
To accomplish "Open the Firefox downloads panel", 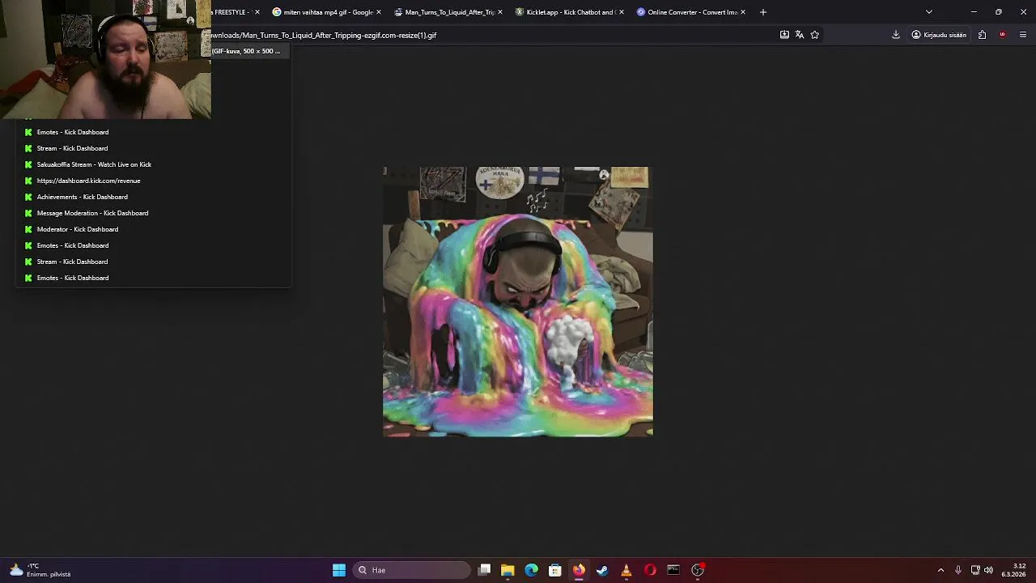I will pos(896,35).
